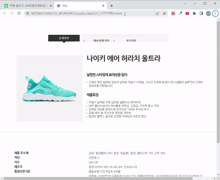Open the red YouTube-style extension
Screen dimensions: 220x180
187,14
